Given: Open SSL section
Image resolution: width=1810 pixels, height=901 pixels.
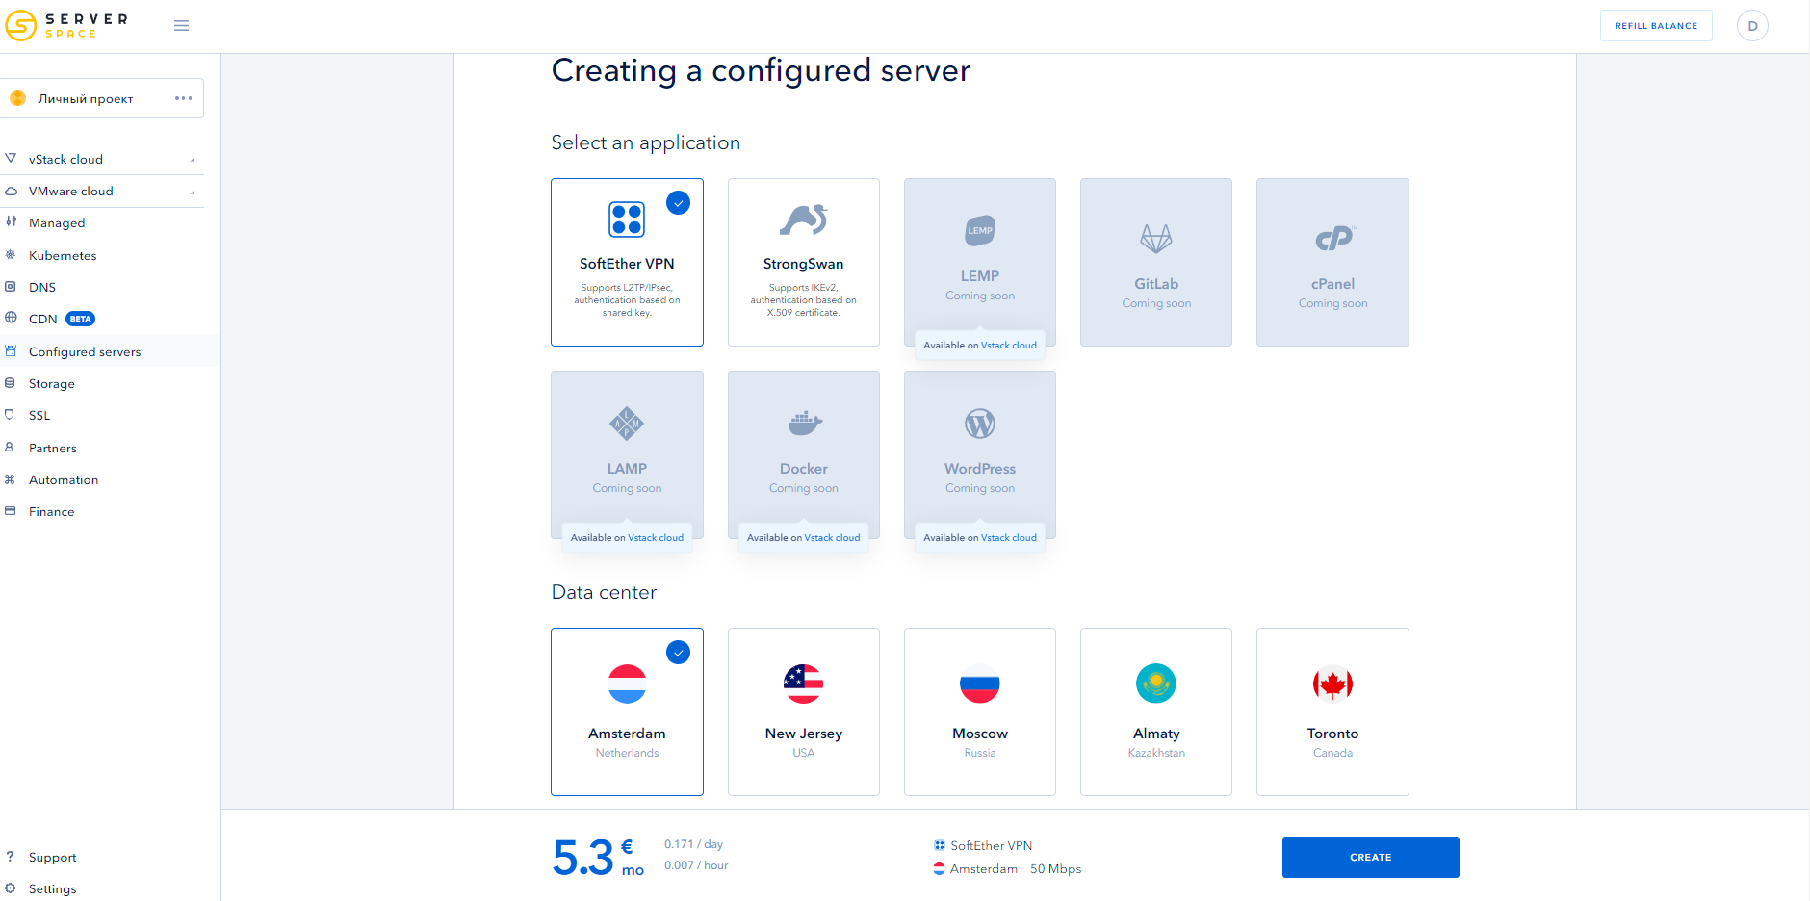Looking at the screenshot, I should click(39, 415).
